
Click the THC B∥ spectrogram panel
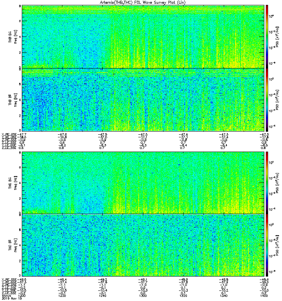(x=143, y=245)
